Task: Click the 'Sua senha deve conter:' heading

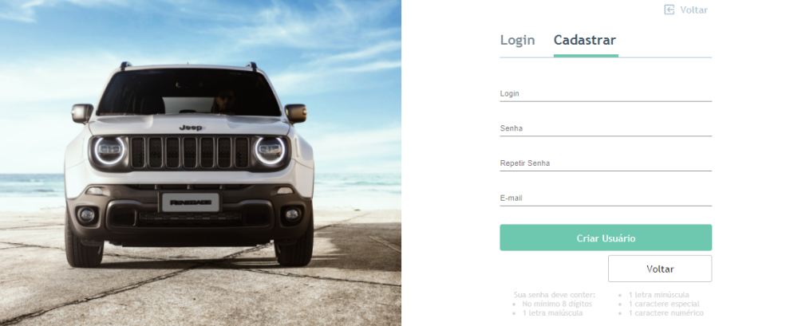Action: [555, 295]
